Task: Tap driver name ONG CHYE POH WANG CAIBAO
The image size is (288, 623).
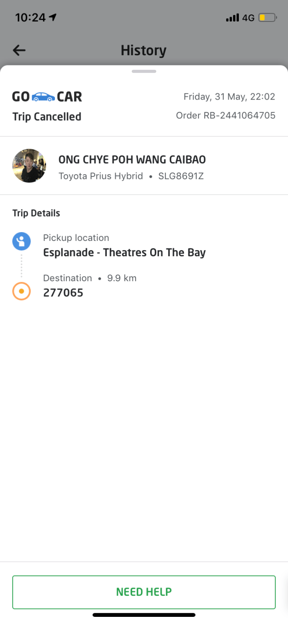Action: tap(132, 160)
